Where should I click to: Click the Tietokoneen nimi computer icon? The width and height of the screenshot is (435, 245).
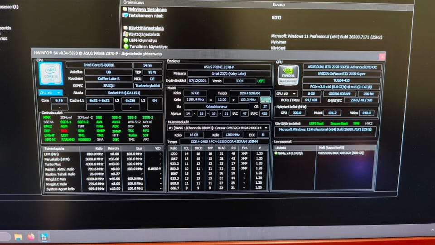(x=125, y=15)
